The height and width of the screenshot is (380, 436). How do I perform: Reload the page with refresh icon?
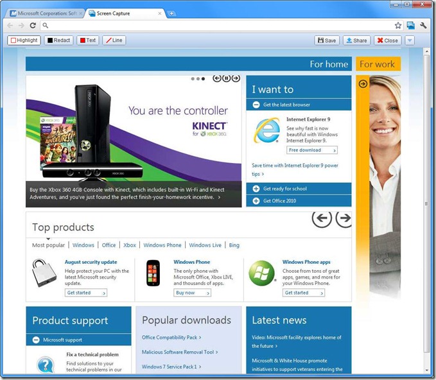click(33, 26)
